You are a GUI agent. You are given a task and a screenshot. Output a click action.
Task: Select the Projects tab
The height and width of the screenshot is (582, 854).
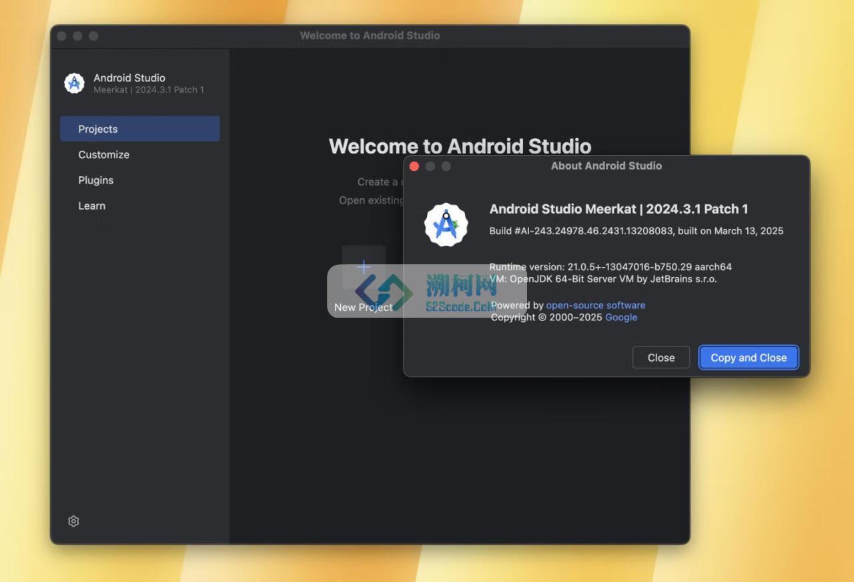139,129
